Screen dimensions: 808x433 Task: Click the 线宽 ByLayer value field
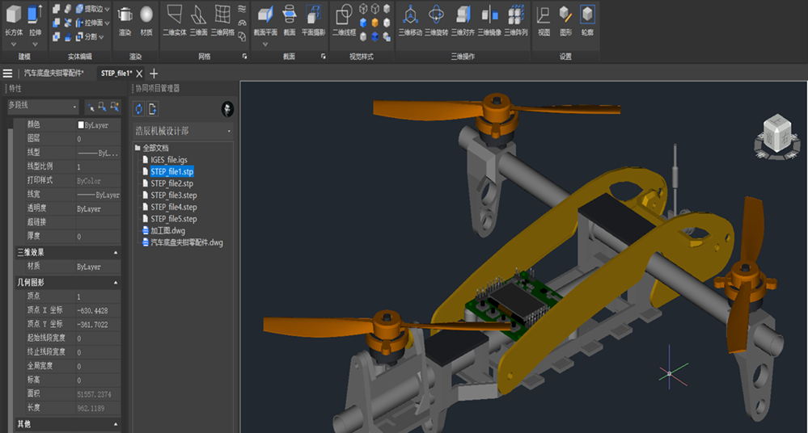pyautogui.click(x=98, y=195)
